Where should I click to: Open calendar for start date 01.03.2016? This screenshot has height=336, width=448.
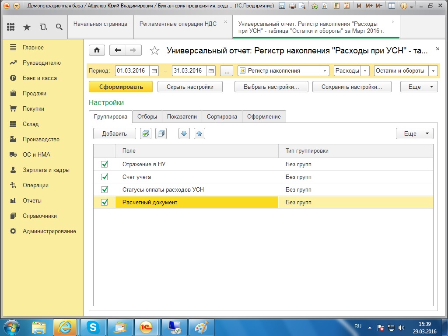[154, 71]
